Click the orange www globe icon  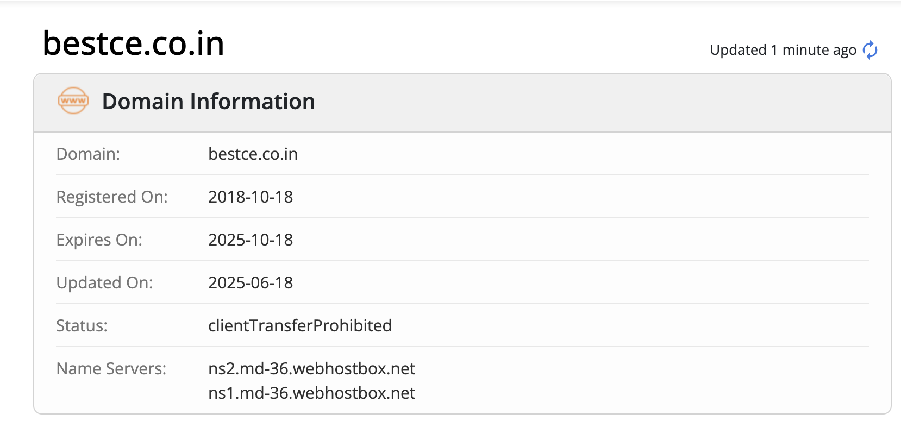point(73,101)
